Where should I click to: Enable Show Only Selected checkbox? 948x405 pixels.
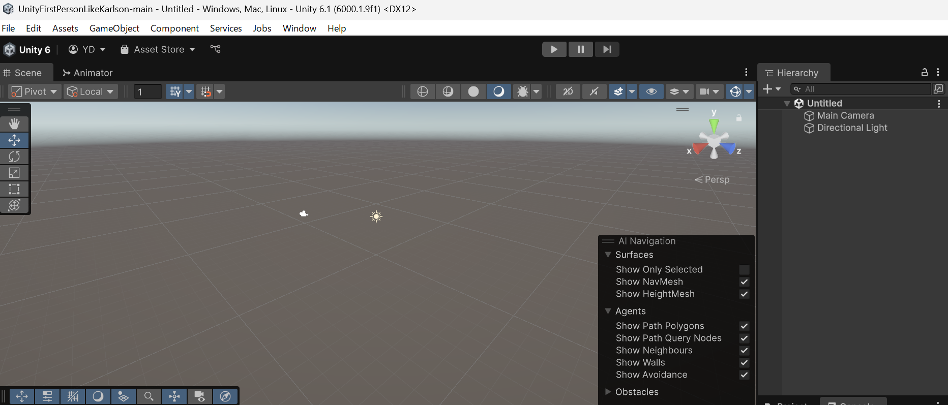[x=744, y=270]
